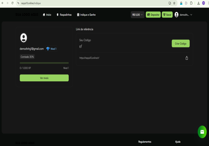Click the profile avatar in left card
The image size is (209, 146).
pyautogui.click(x=24, y=38)
